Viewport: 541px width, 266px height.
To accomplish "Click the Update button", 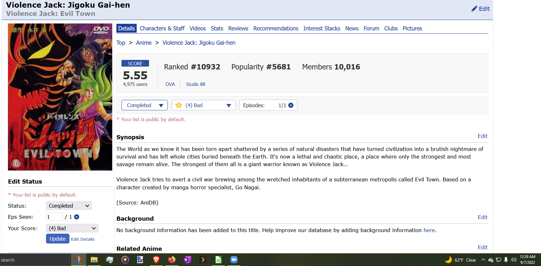I will click(x=58, y=239).
